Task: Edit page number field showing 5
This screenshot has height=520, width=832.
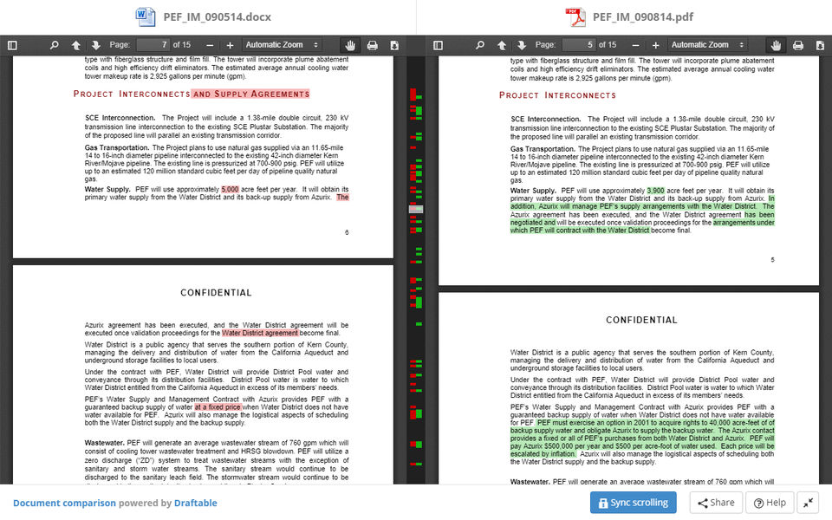Action: 578,45
